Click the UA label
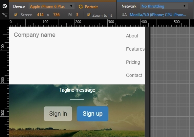The height and width of the screenshot is (137, 194). pyautogui.click(x=124, y=15)
